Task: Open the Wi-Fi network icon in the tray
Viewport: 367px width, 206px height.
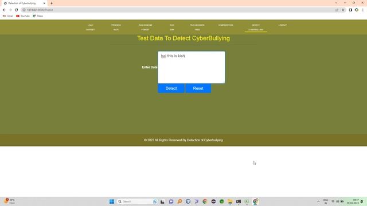Action: (x=333, y=201)
